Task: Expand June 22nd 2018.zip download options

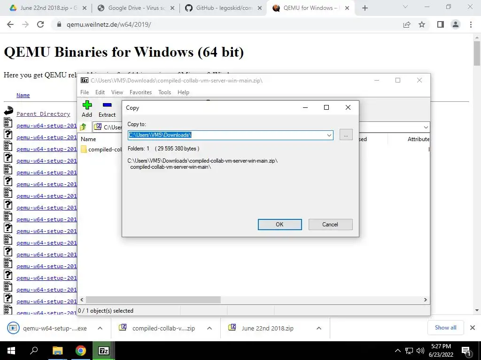Action: click(x=319, y=328)
